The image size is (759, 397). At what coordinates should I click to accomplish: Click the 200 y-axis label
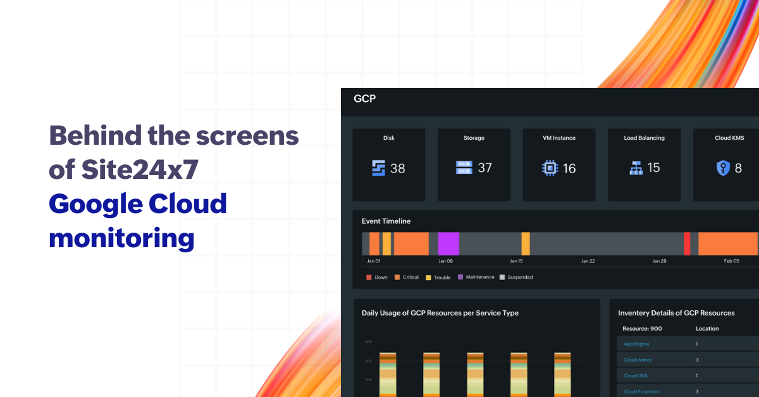point(368,361)
